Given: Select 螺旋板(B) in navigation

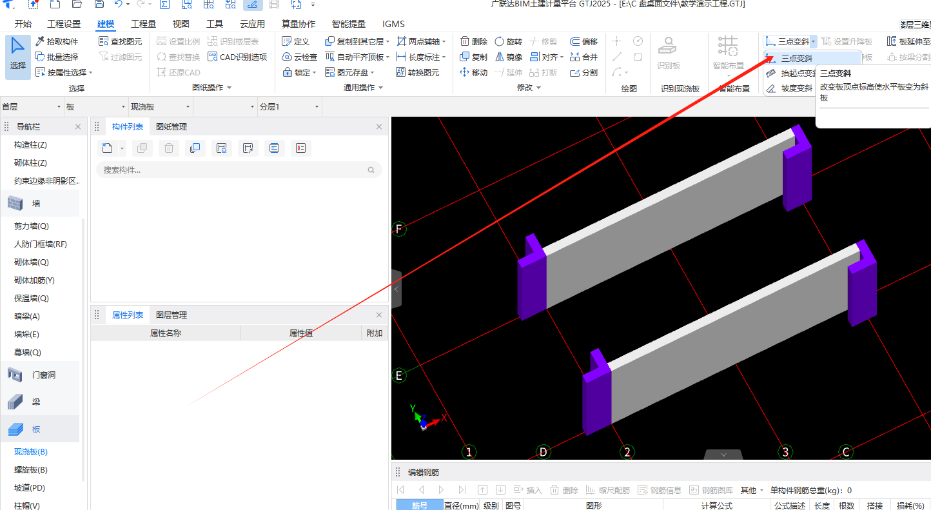Looking at the screenshot, I should click(x=31, y=470).
